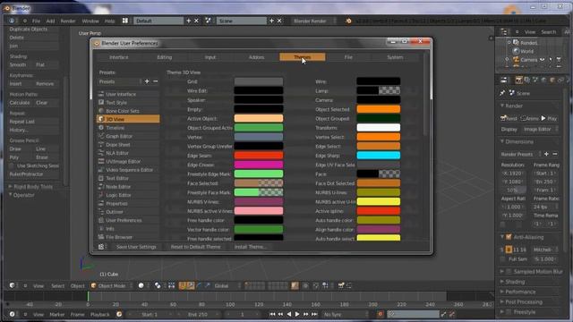Change the Edge Sharp cyan color
573x322 pixels.
point(378,156)
